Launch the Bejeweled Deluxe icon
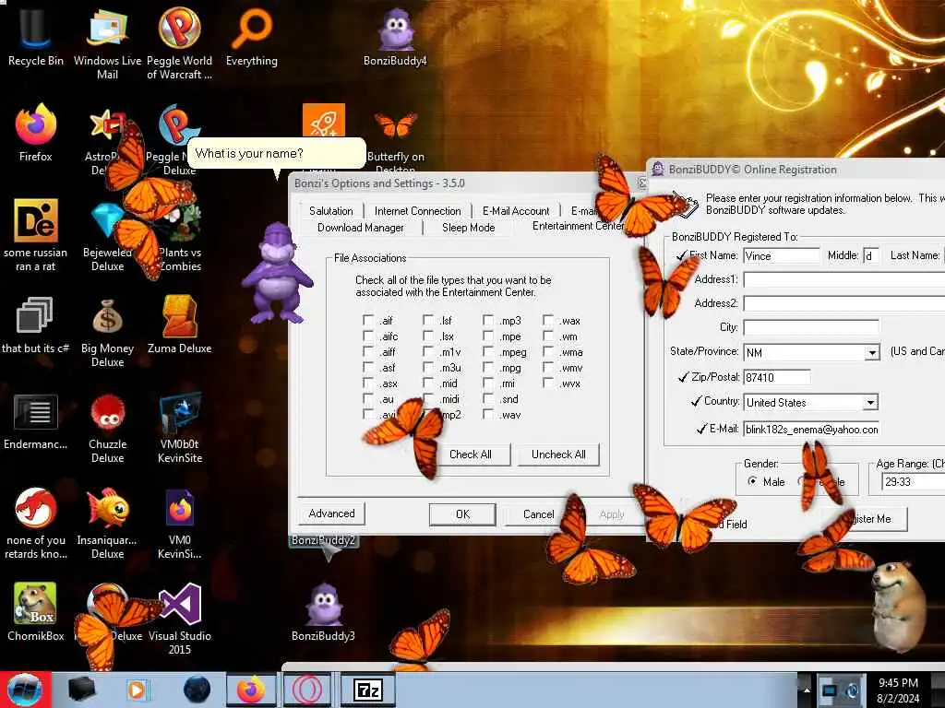 (x=107, y=235)
